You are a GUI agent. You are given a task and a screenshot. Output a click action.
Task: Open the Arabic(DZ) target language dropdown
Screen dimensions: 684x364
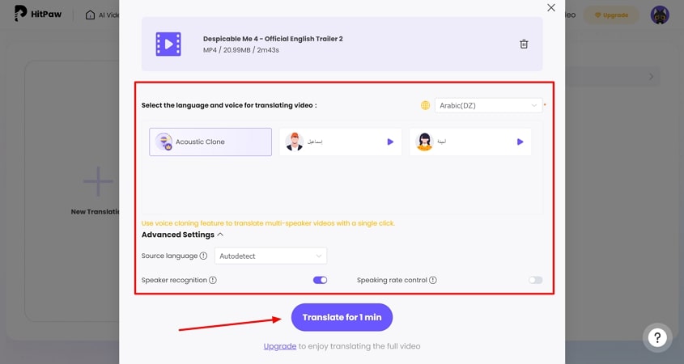coord(487,105)
